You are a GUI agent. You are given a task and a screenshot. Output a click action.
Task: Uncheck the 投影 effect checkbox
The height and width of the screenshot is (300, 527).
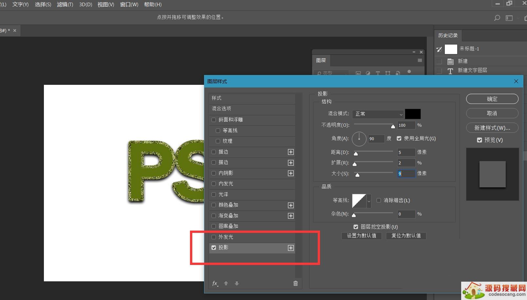(x=214, y=248)
